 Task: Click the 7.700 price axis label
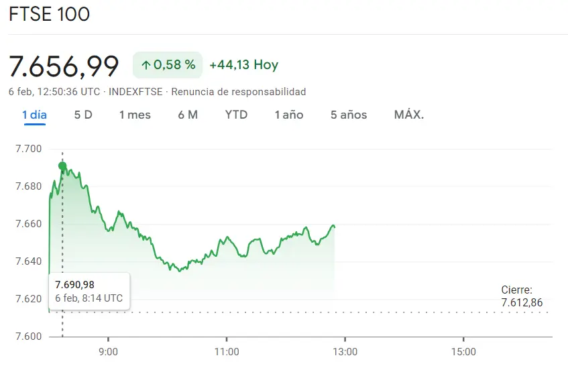pos(28,149)
